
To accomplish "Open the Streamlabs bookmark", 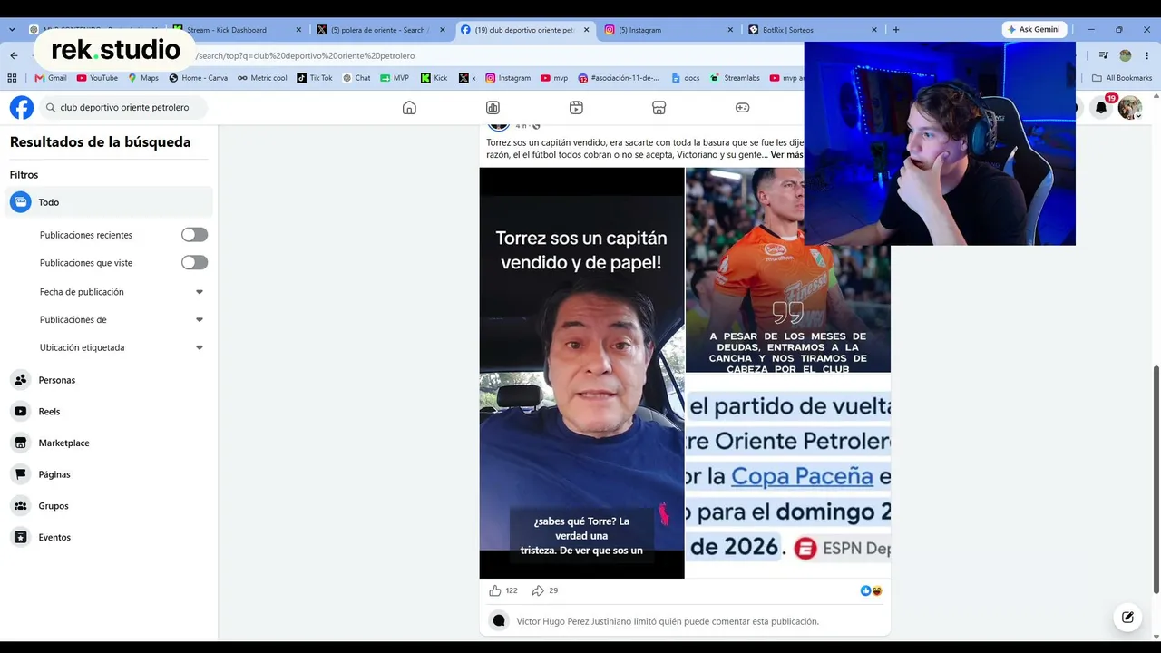I will [735, 78].
